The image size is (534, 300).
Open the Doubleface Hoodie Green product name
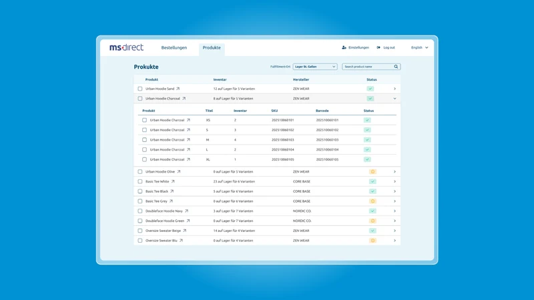point(165,221)
